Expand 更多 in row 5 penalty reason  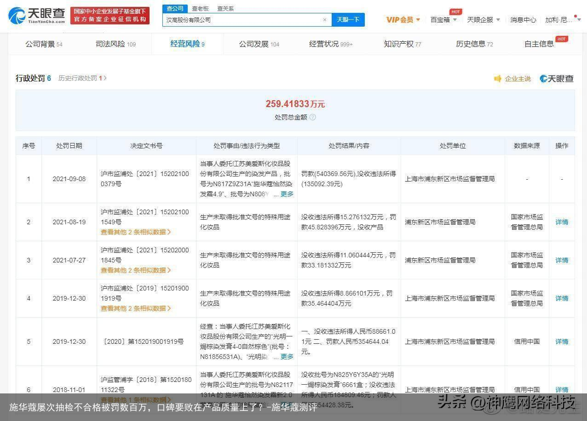(x=287, y=356)
